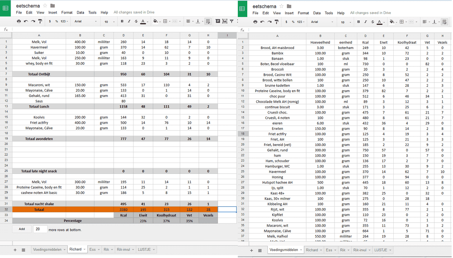453x258 pixels.
Task: Toggle bold formatting in left window toolbar
Action: [122, 21]
